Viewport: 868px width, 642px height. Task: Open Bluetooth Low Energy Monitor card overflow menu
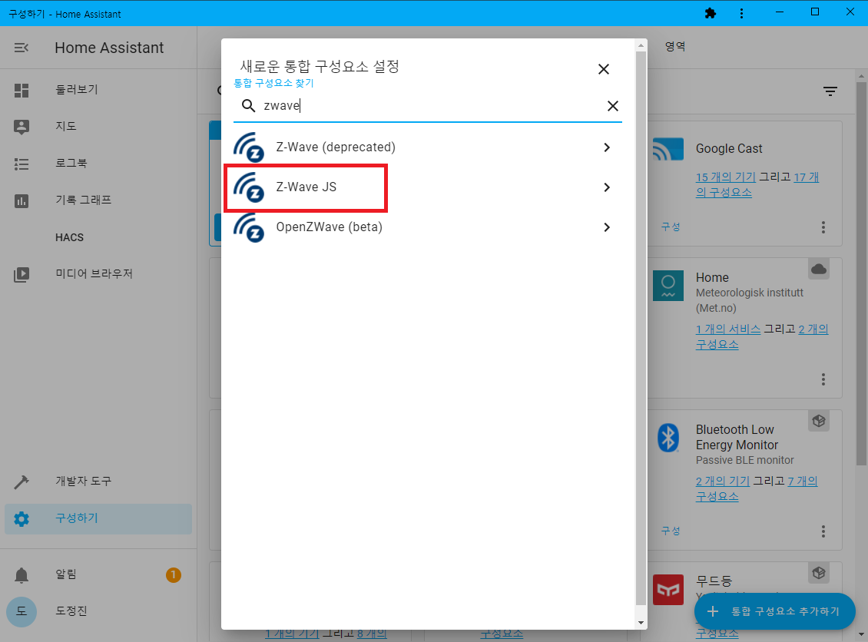pyautogui.click(x=823, y=531)
